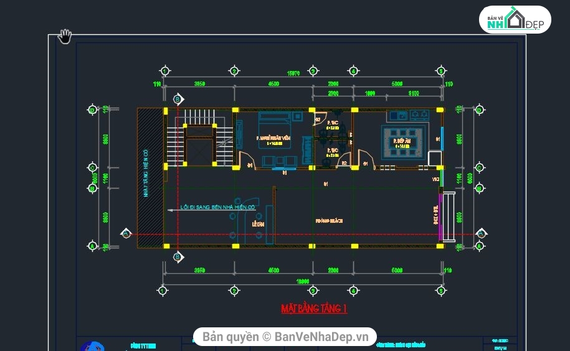Click the 1900 dimension text

pyautogui.click(x=369, y=93)
